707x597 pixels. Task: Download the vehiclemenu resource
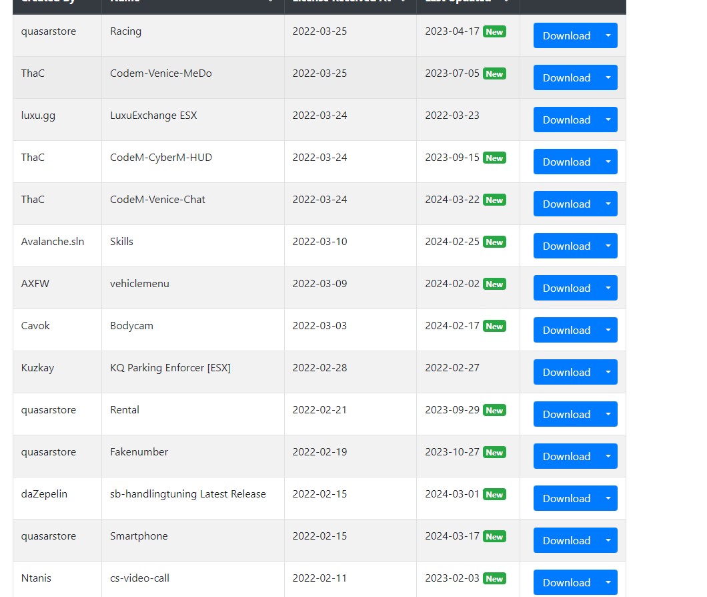[x=566, y=288]
